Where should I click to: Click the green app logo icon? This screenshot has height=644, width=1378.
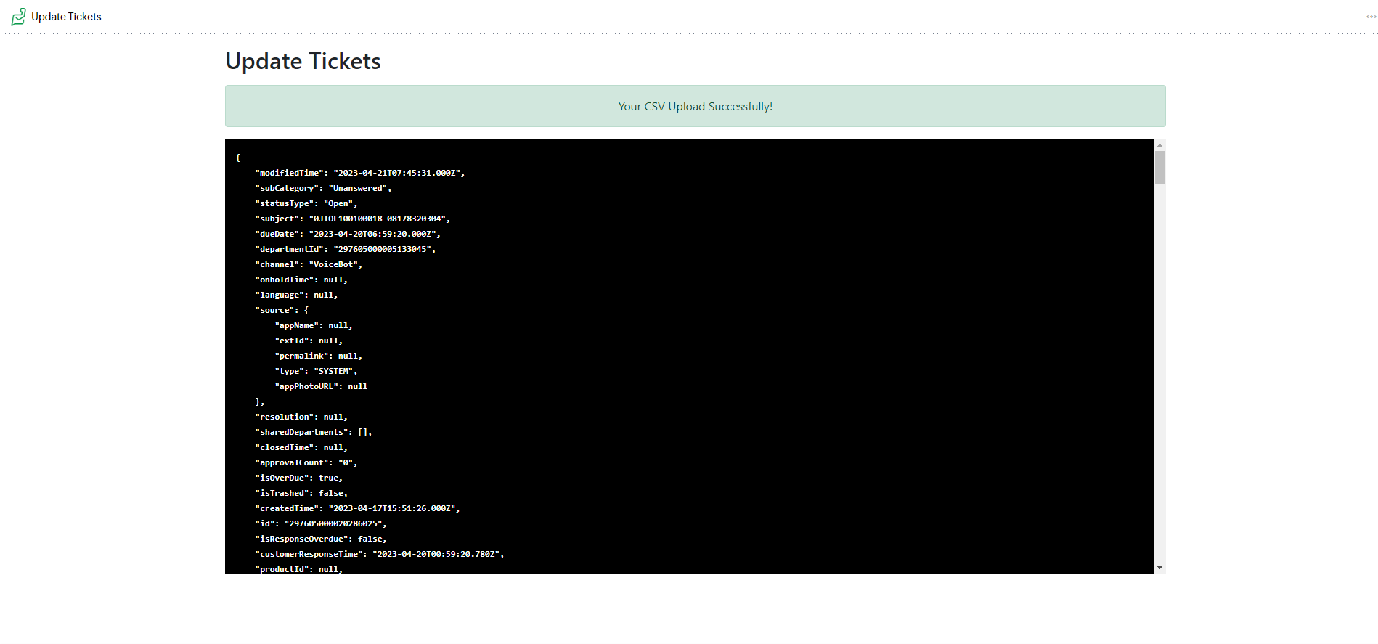(x=19, y=17)
